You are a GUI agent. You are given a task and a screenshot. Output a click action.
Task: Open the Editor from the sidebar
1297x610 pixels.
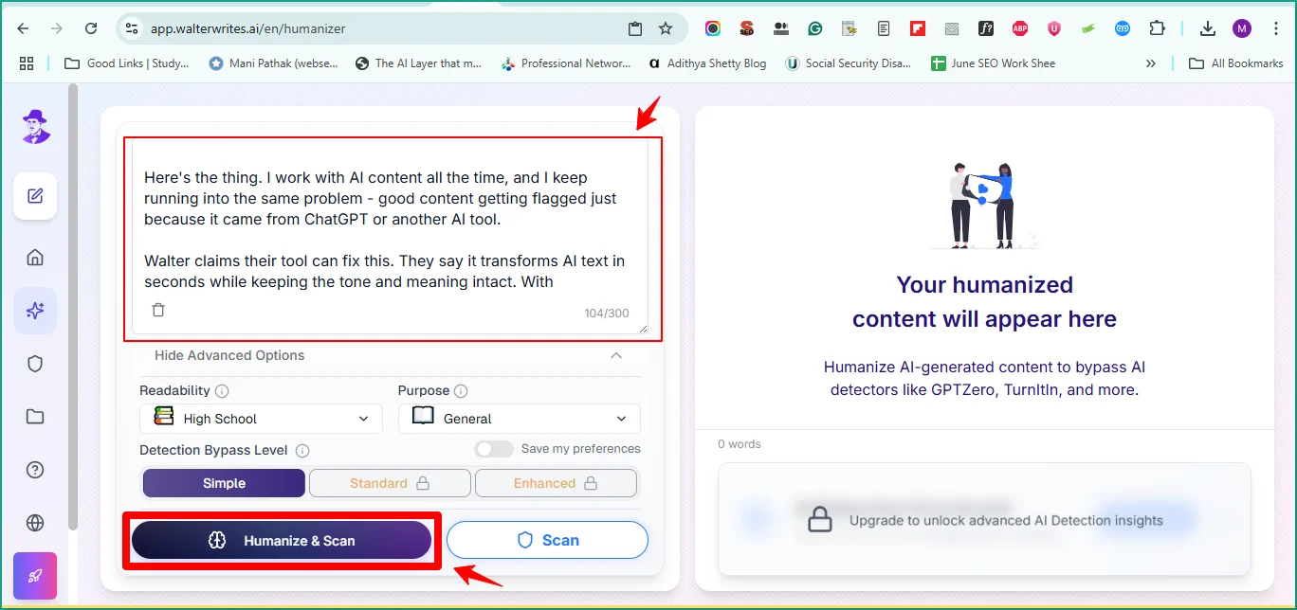coord(34,196)
